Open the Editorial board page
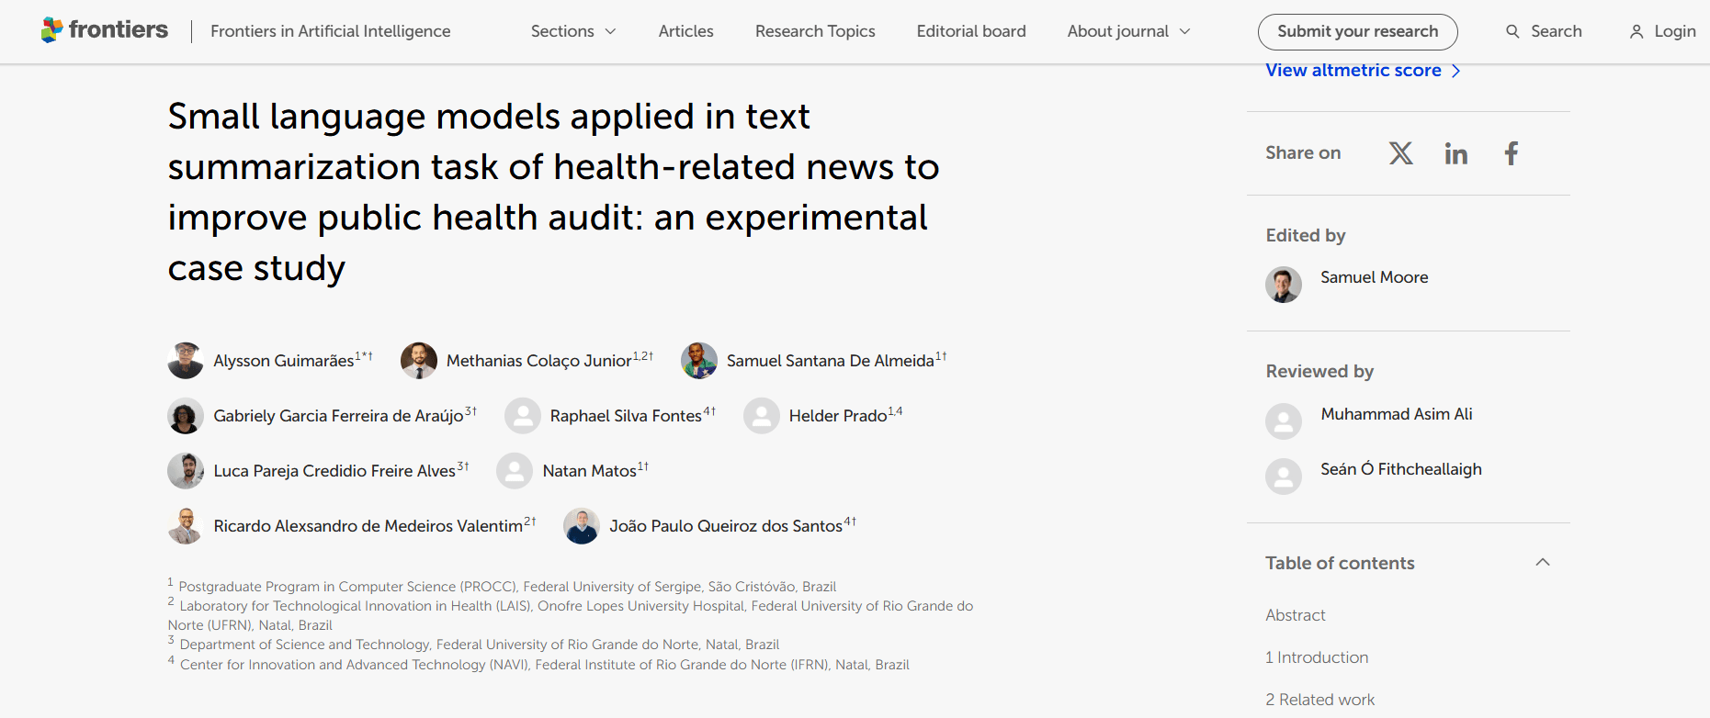The image size is (1710, 718). pyautogui.click(x=971, y=31)
